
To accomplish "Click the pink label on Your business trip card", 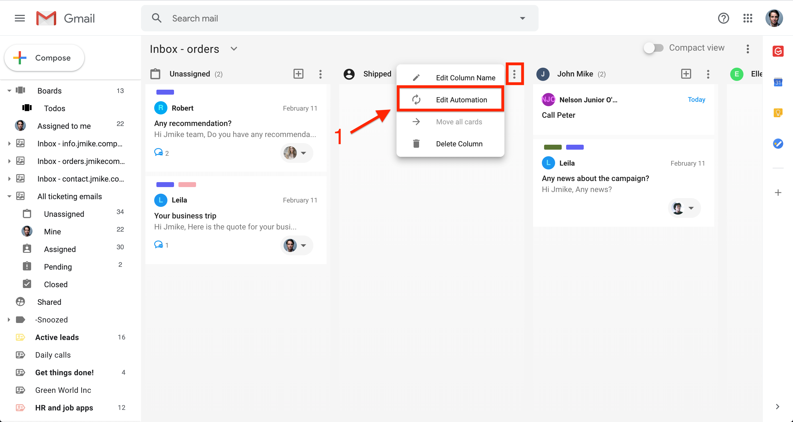I will click(x=187, y=185).
